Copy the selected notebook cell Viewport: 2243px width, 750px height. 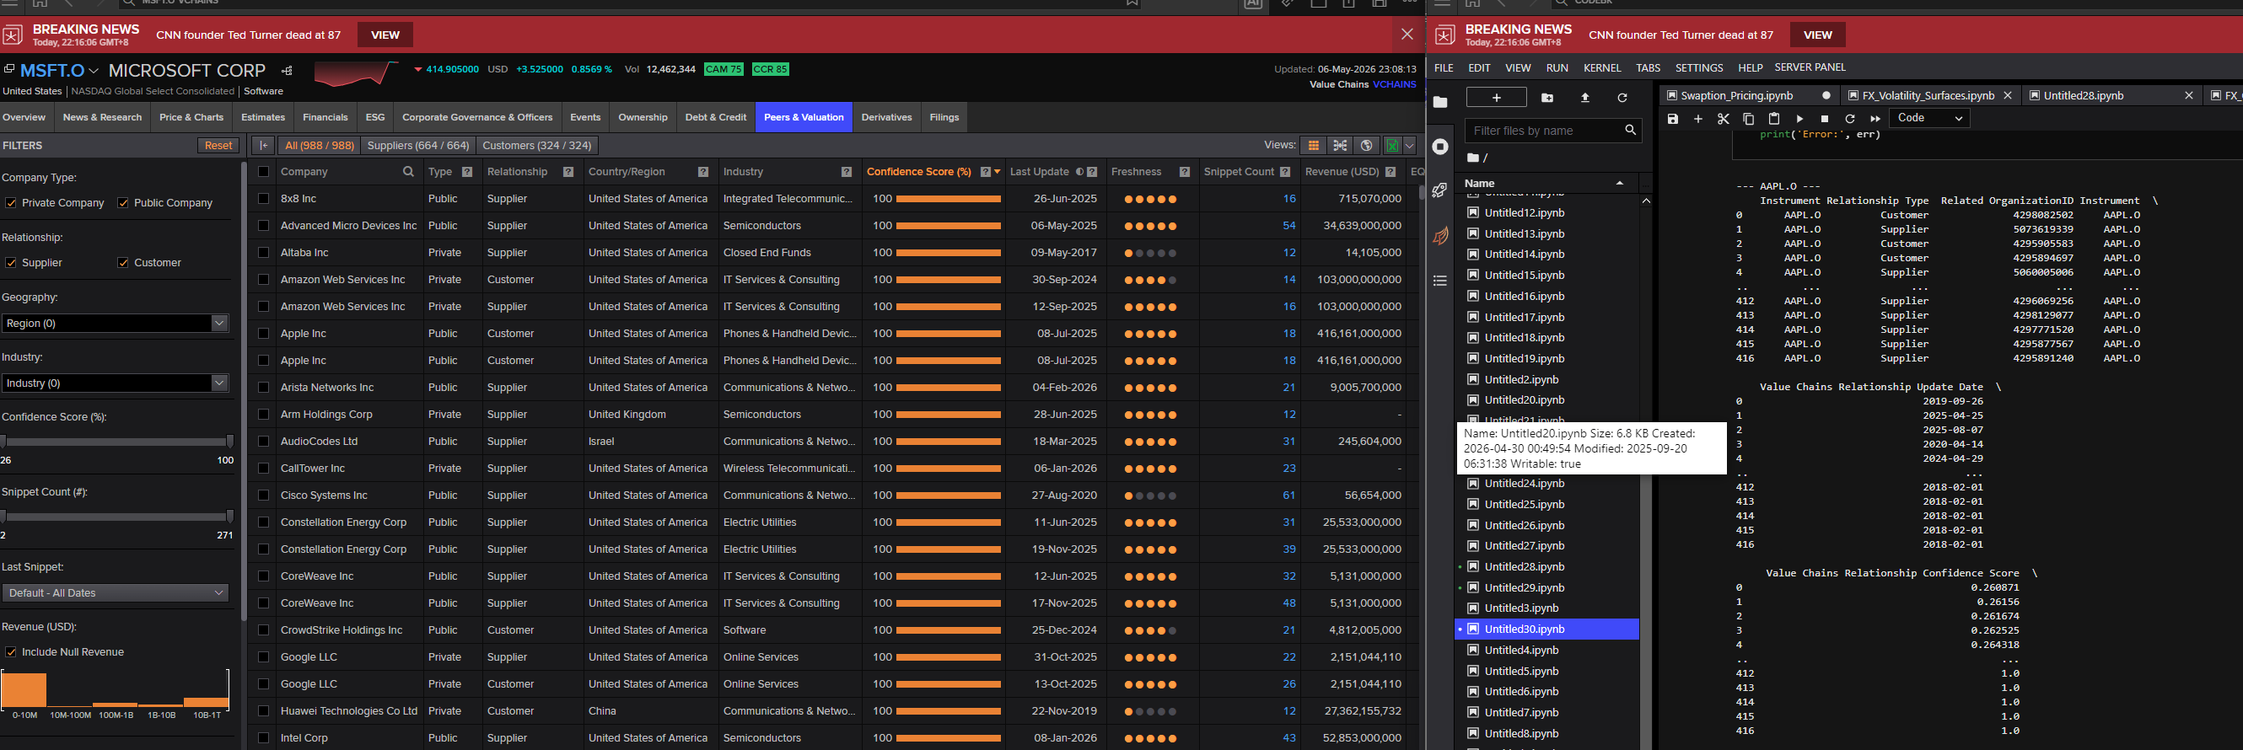tap(1748, 118)
